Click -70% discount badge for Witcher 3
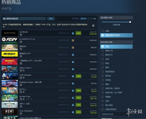 [x=78, y=105]
